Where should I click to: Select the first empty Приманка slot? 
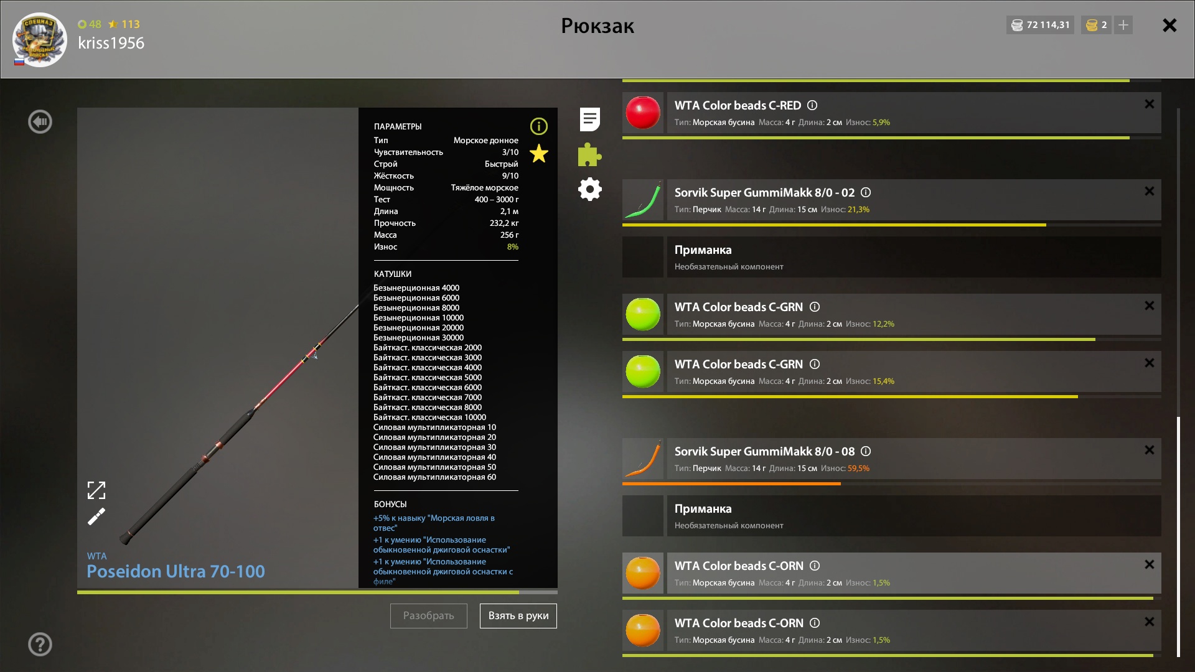[892, 257]
